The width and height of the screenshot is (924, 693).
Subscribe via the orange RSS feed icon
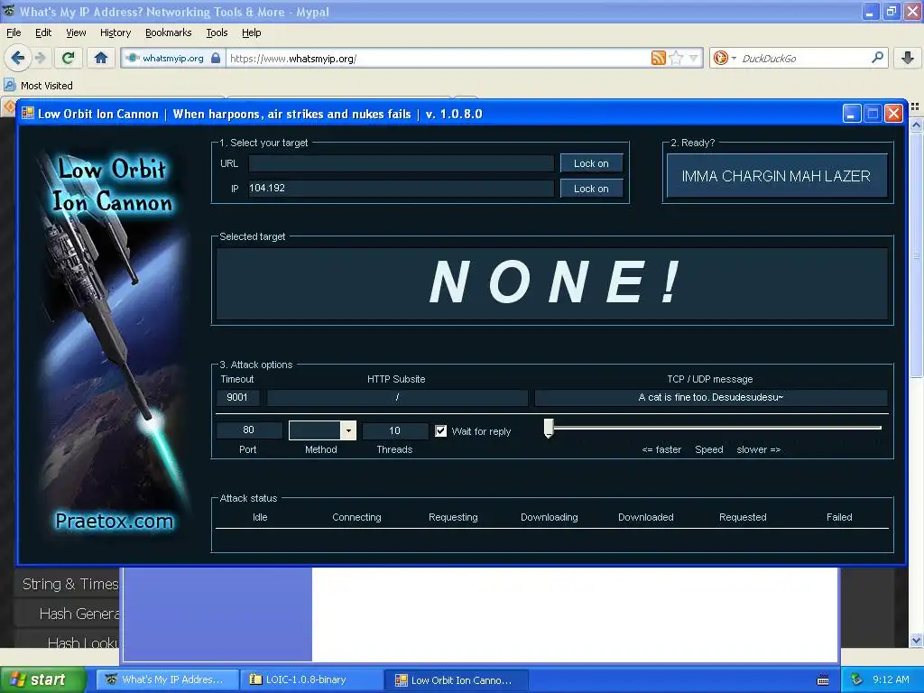pos(658,58)
